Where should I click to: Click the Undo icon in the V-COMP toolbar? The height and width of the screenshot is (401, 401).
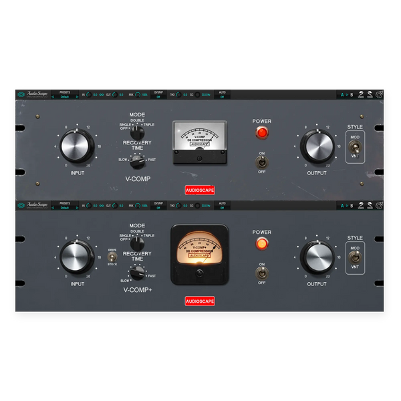tap(361, 94)
